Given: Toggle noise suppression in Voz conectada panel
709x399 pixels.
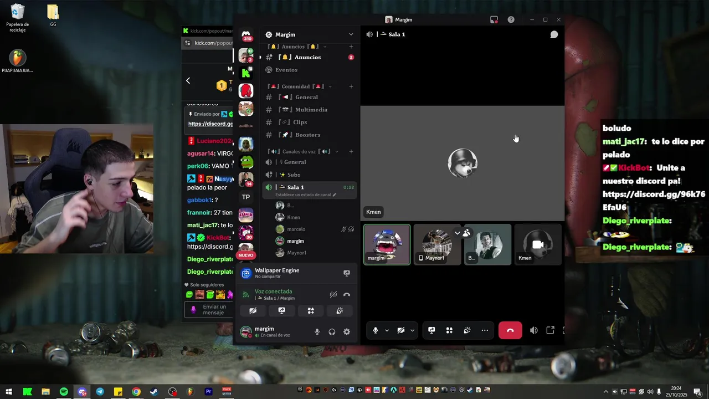Looking at the screenshot, I should point(333,295).
